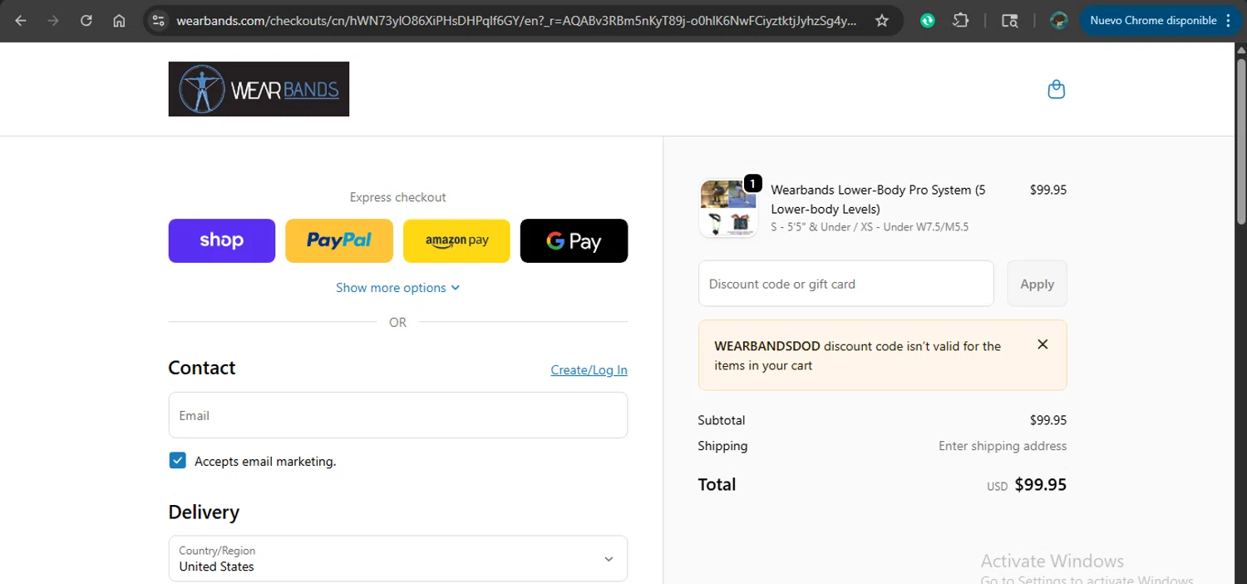The width and height of the screenshot is (1247, 584).
Task: Click the Subtotal label
Action: coord(722,420)
